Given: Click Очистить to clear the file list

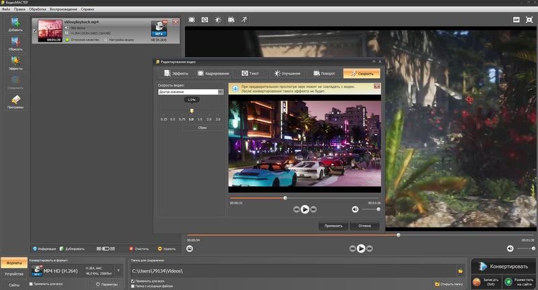Looking at the screenshot, I should pyautogui.click(x=139, y=249).
